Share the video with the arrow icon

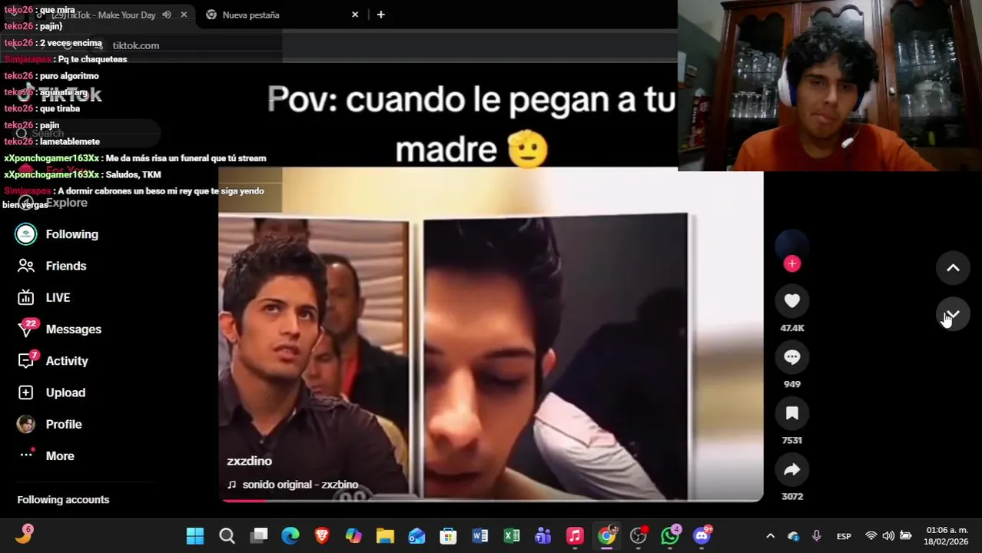click(x=792, y=469)
